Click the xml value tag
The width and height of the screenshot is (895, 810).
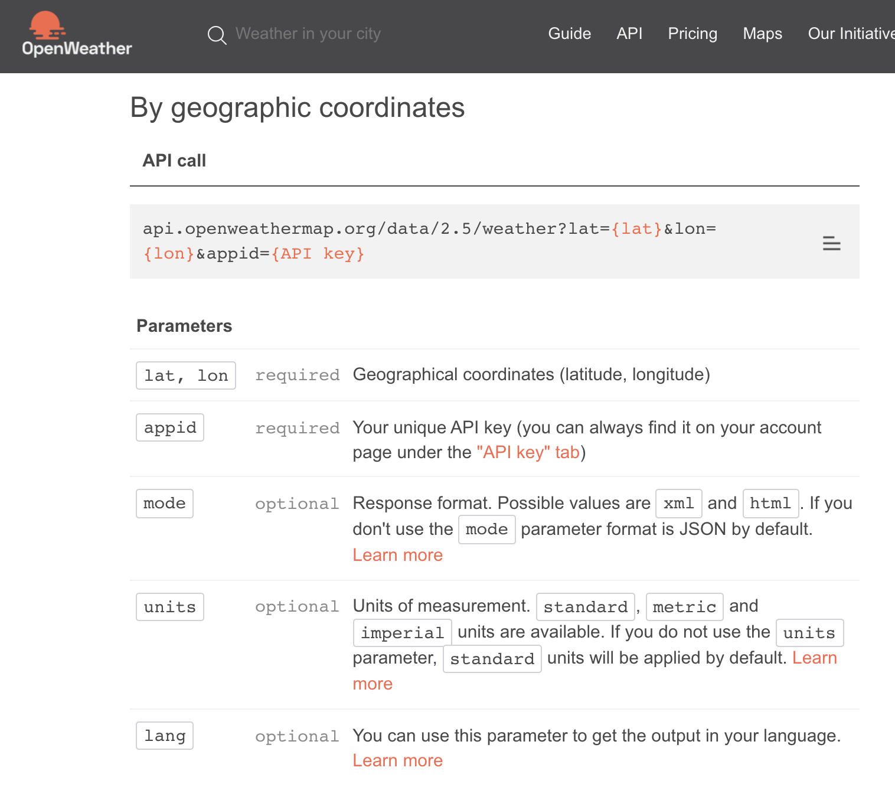(x=679, y=504)
